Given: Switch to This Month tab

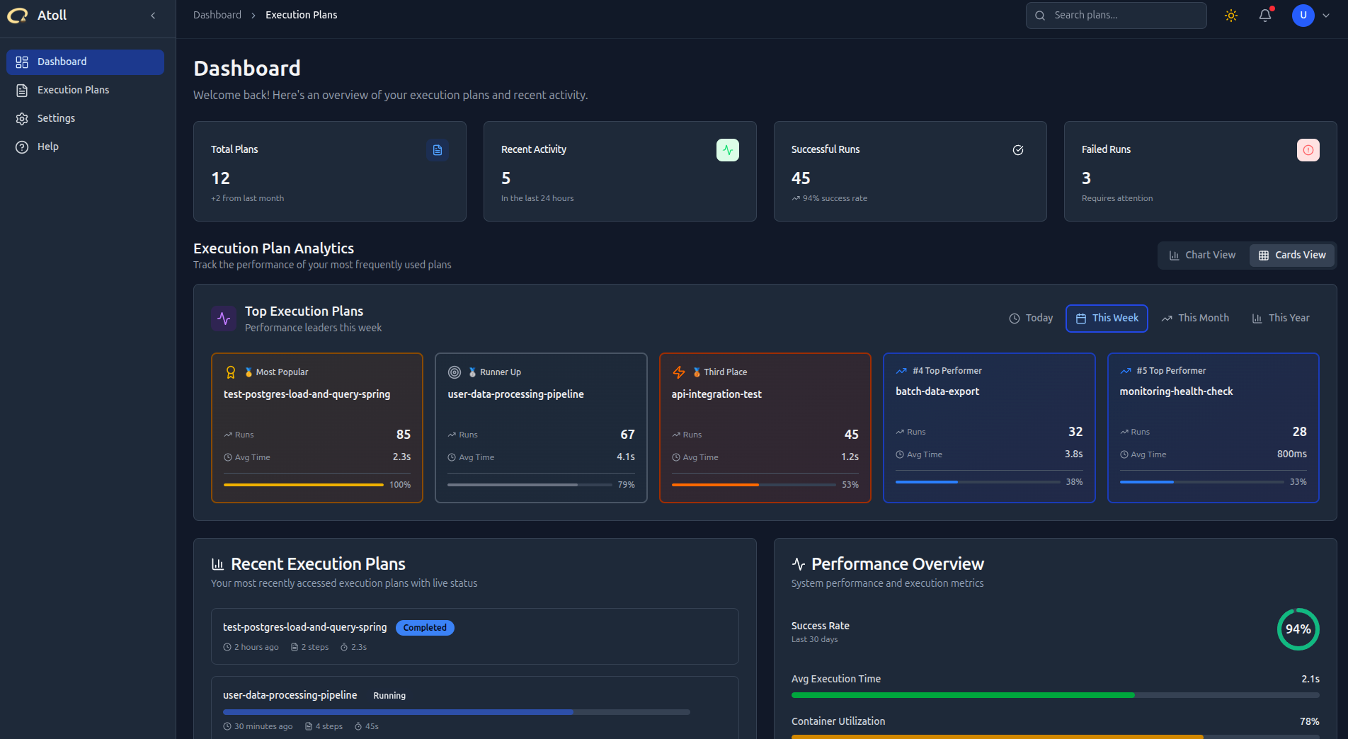Looking at the screenshot, I should pos(1195,318).
